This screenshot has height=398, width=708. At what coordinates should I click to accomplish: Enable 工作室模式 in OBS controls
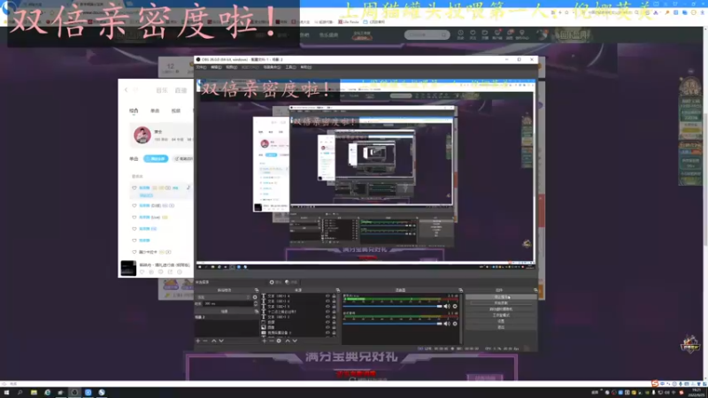[501, 315]
